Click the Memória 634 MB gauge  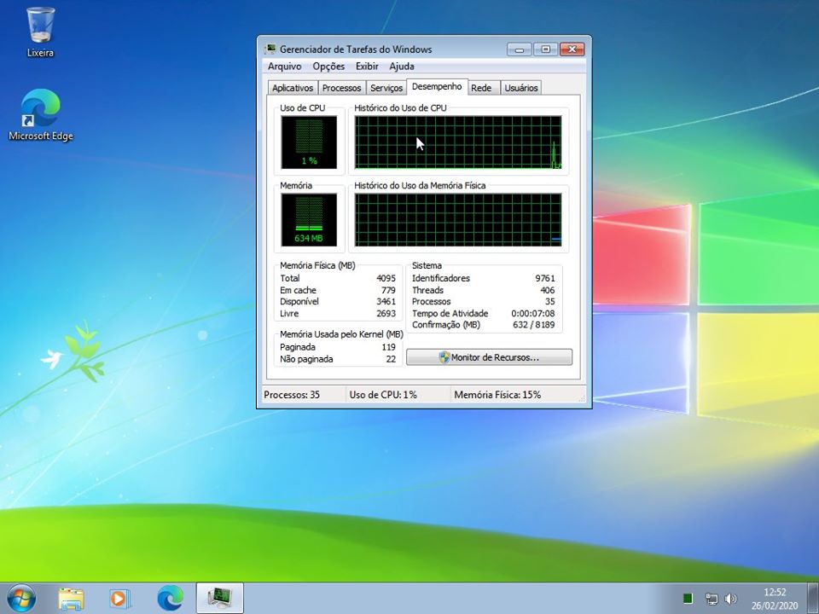coord(309,220)
